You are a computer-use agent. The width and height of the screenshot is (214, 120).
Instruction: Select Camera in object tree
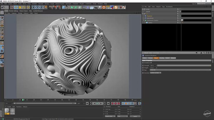tap(148, 11)
